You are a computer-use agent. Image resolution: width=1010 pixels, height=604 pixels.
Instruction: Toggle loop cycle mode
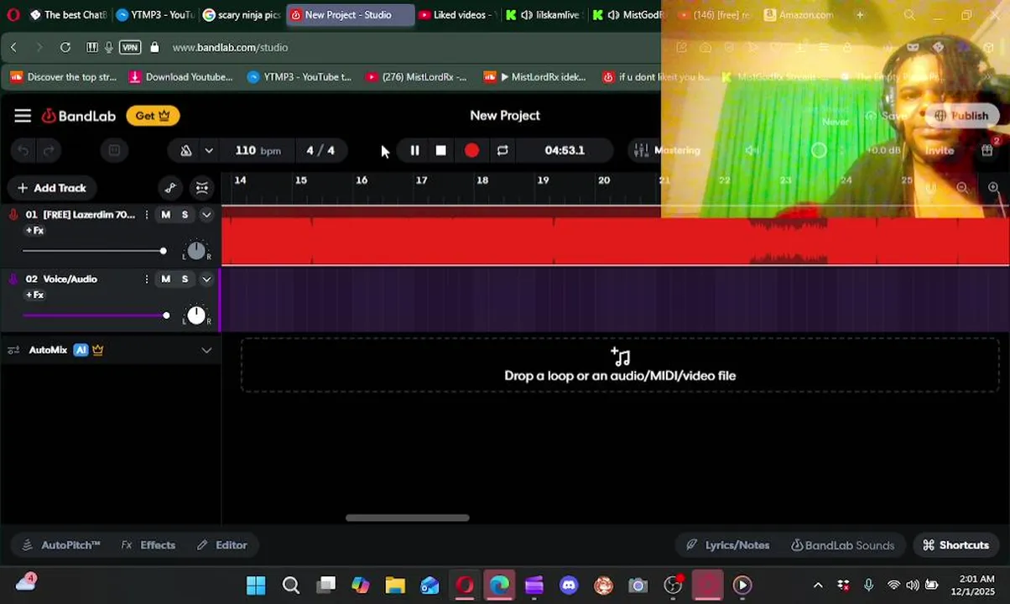tap(502, 150)
